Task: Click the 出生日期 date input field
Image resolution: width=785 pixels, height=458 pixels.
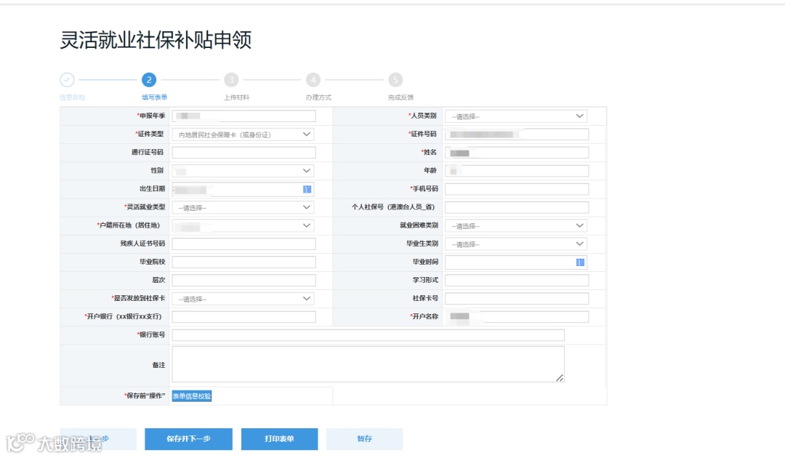Action: click(x=243, y=189)
